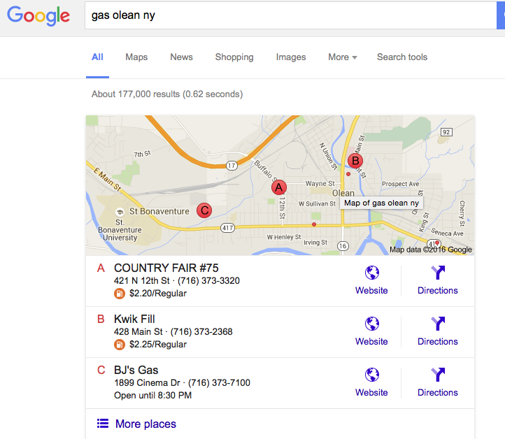
Task: Click W Henley St label on map
Action: tap(284, 237)
